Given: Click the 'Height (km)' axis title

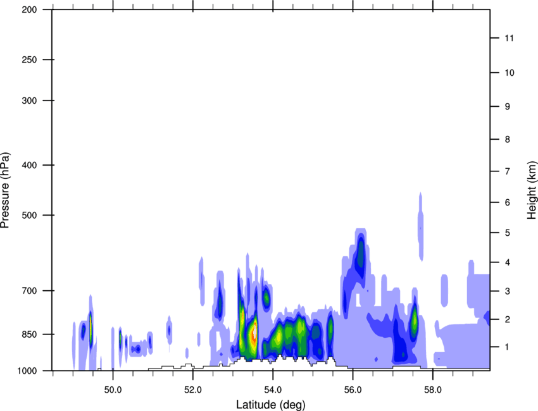Looking at the screenshot, I should tap(532, 190).
